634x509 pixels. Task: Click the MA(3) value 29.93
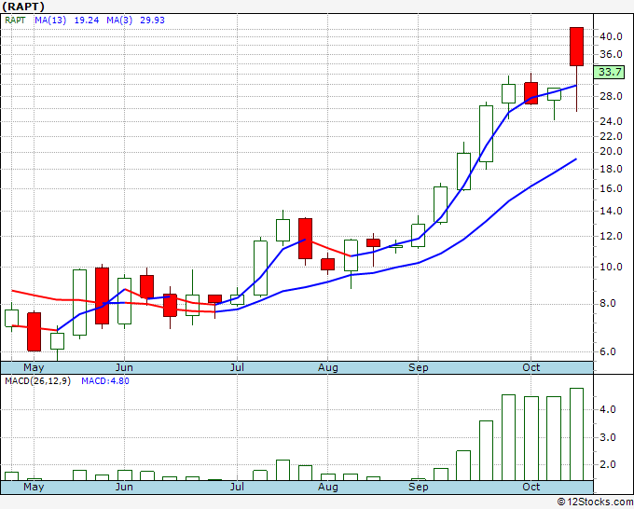(152, 21)
